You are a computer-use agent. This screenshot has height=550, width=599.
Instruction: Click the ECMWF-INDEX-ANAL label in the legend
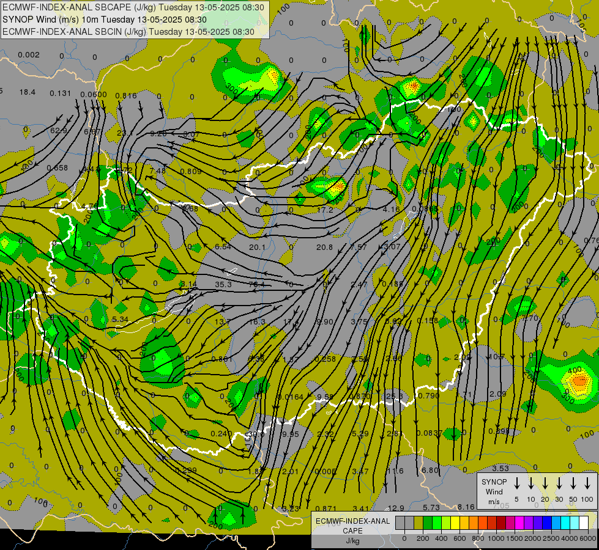coord(352,521)
